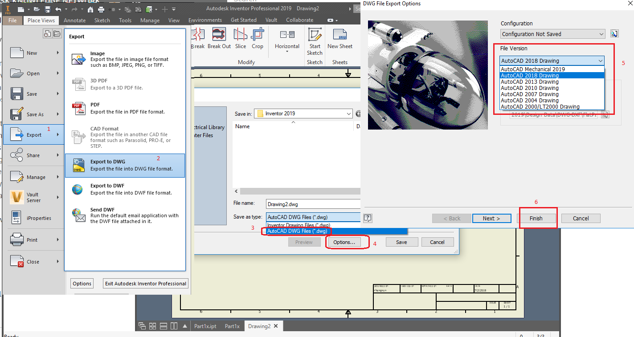Viewport: 634px width, 337px height.
Task: Switch to the Environments ribbon tab
Action: (205, 20)
